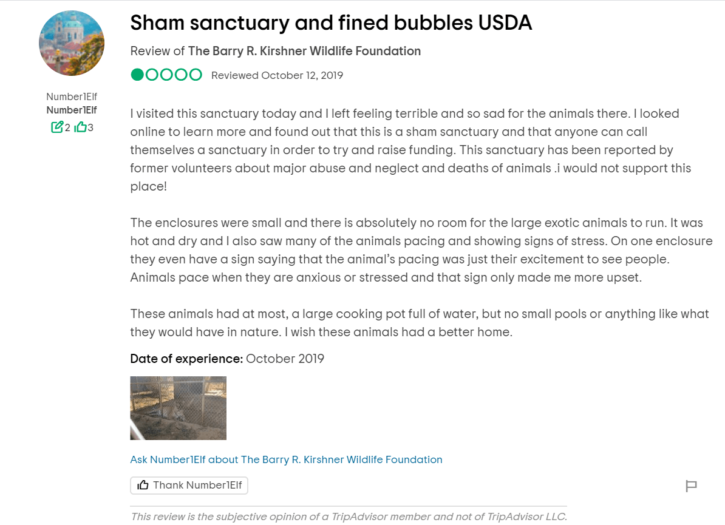Click the helpful votes thumbs-up icon beside 3

pyautogui.click(x=80, y=127)
